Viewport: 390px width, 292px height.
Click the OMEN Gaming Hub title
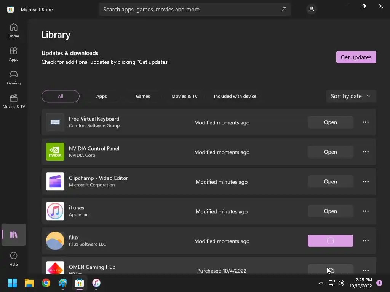click(x=92, y=267)
